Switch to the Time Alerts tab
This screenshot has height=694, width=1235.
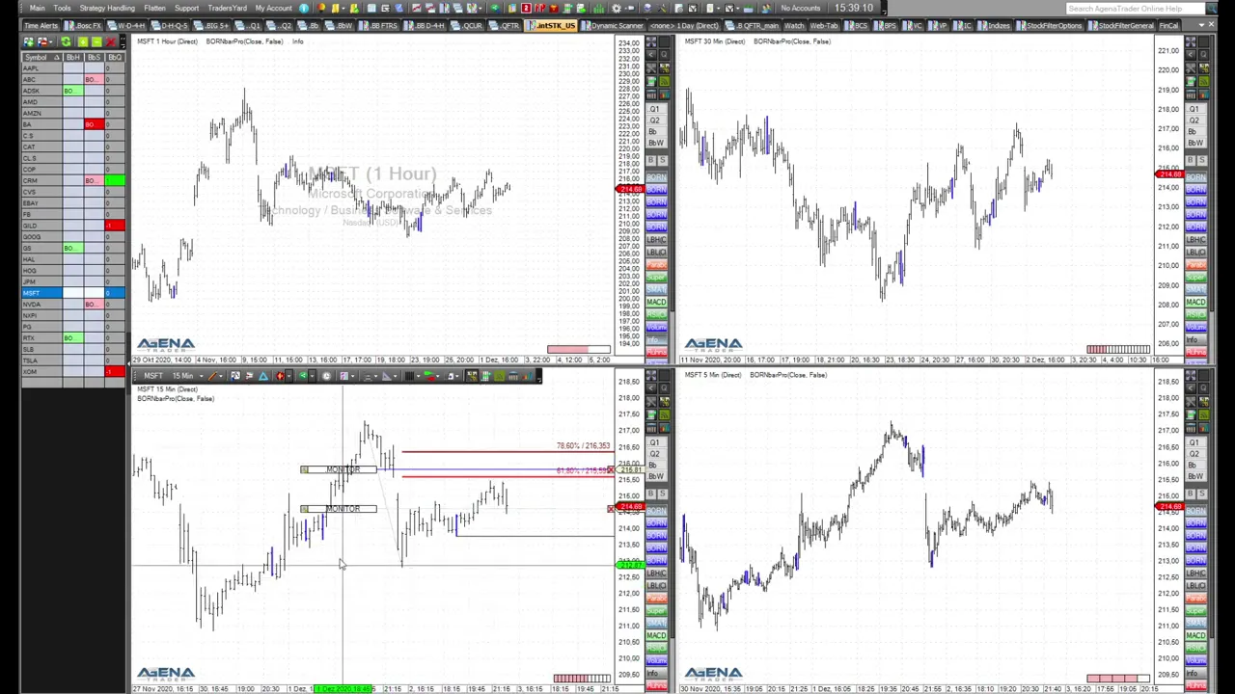pyautogui.click(x=41, y=25)
